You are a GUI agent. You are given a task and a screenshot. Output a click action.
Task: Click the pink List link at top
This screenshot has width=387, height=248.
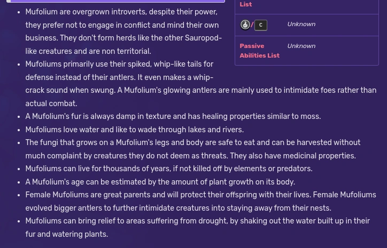[x=246, y=4]
